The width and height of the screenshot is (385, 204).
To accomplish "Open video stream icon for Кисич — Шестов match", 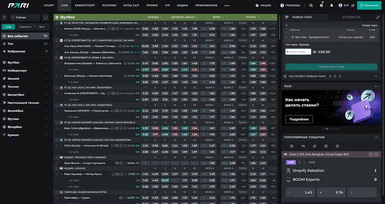I will coord(109,29).
